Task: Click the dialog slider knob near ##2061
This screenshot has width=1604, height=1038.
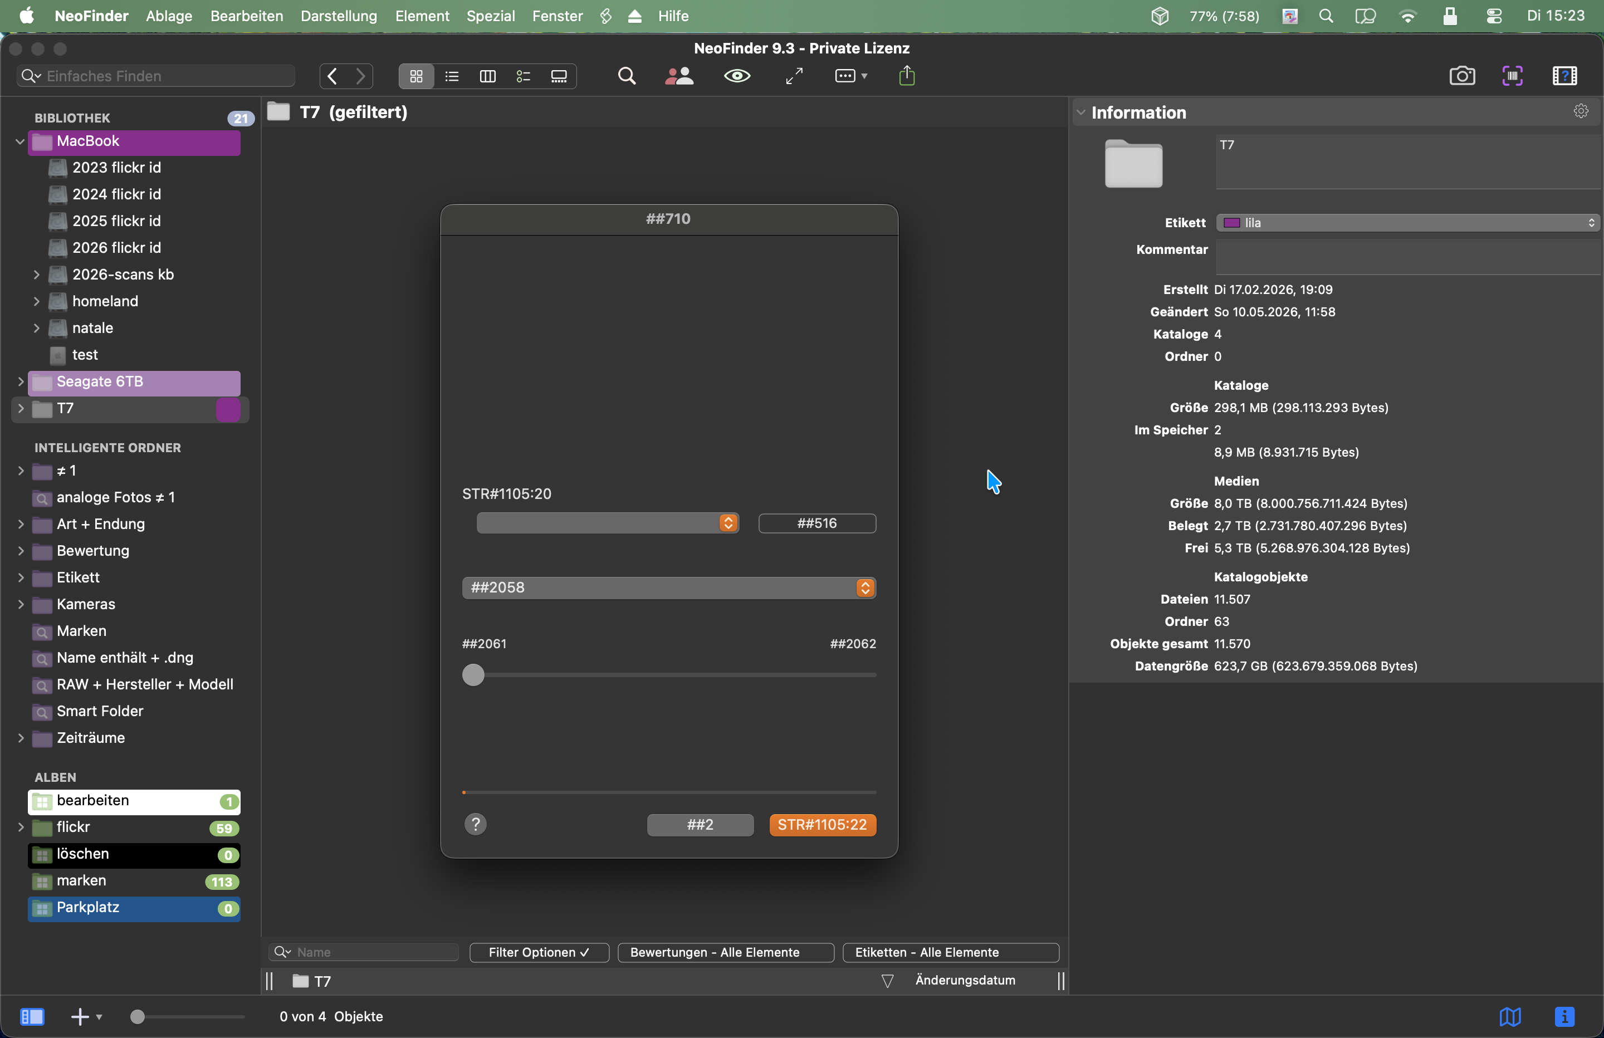Action: point(474,675)
